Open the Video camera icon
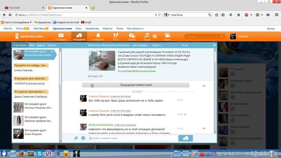 point(167,36)
